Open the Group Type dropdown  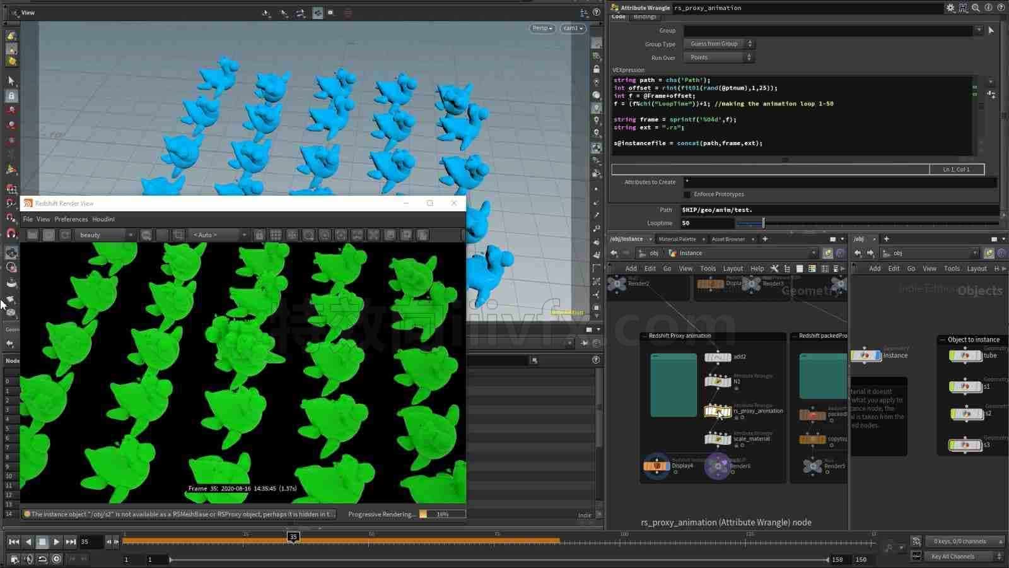(719, 44)
